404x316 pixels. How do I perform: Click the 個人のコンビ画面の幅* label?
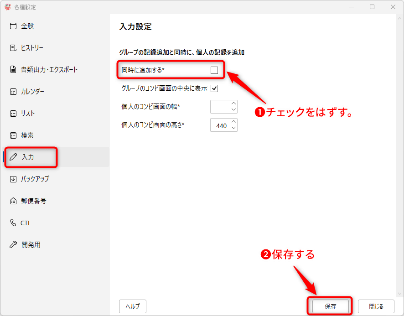coord(151,106)
